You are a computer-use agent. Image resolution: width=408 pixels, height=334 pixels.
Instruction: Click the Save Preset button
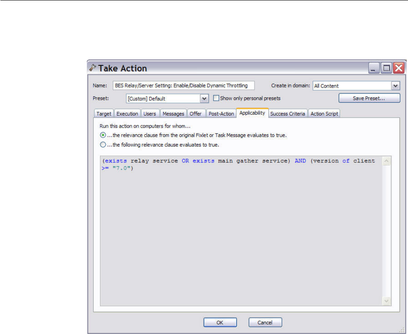[369, 98]
